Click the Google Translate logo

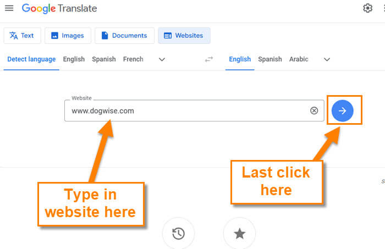(59, 8)
